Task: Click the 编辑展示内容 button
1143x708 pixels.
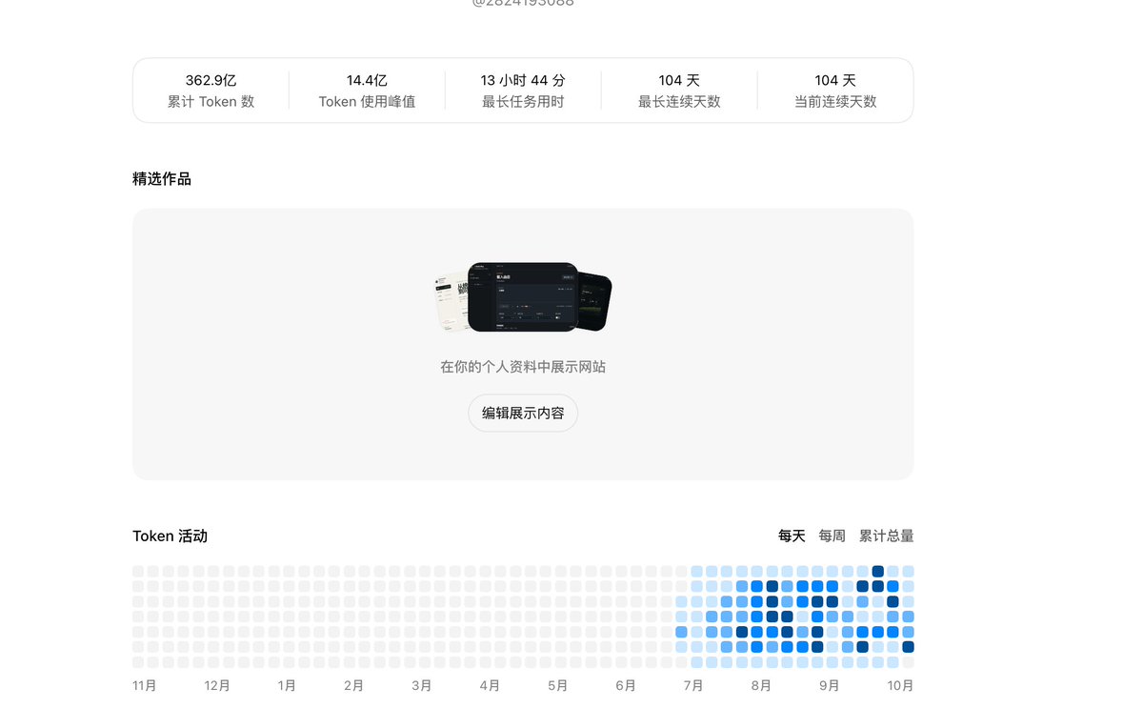Action: pos(523,414)
